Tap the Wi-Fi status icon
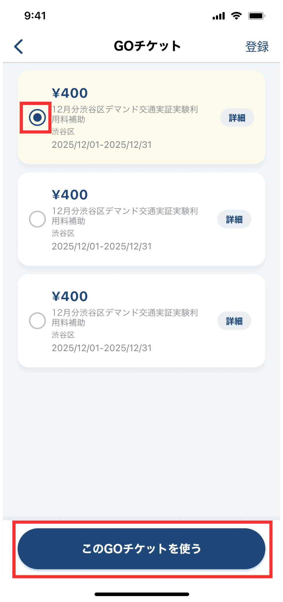The height and width of the screenshot is (602, 283). 236,16
